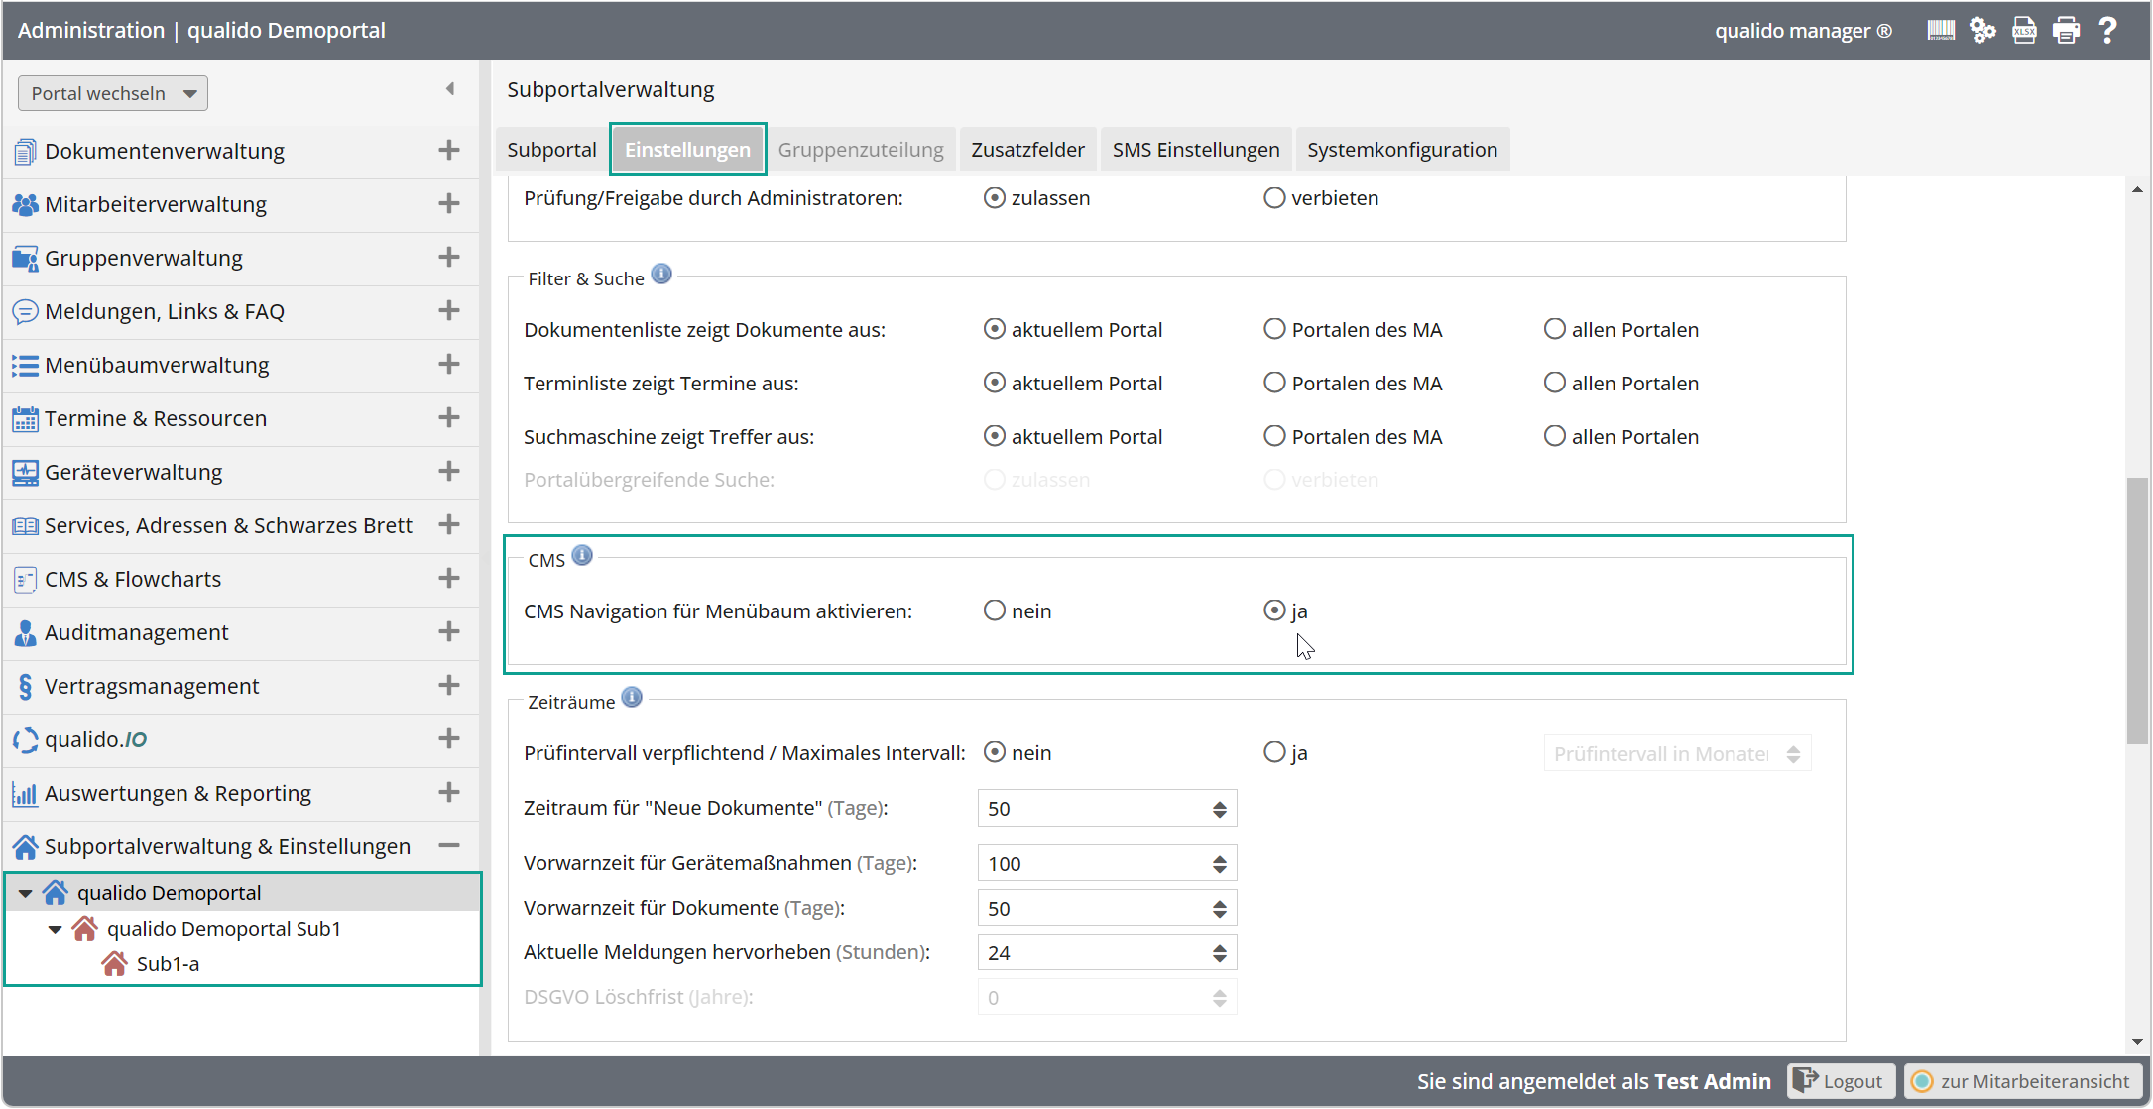Select nein for CMS Navigation für Menübaum

pyautogui.click(x=994, y=610)
